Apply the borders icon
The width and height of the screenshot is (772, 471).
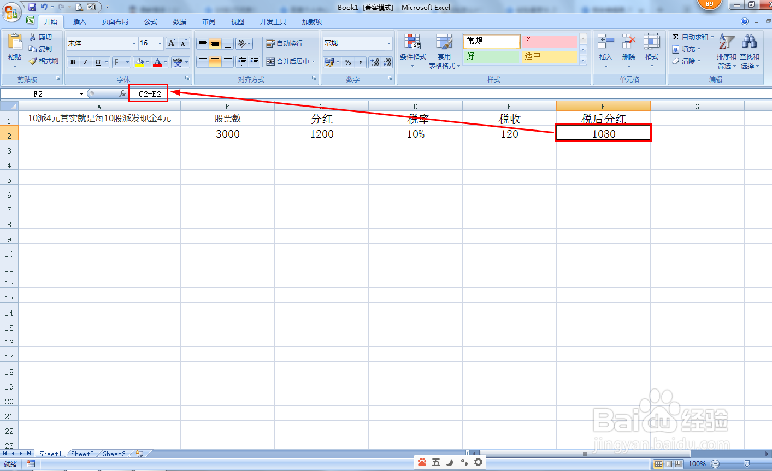120,62
